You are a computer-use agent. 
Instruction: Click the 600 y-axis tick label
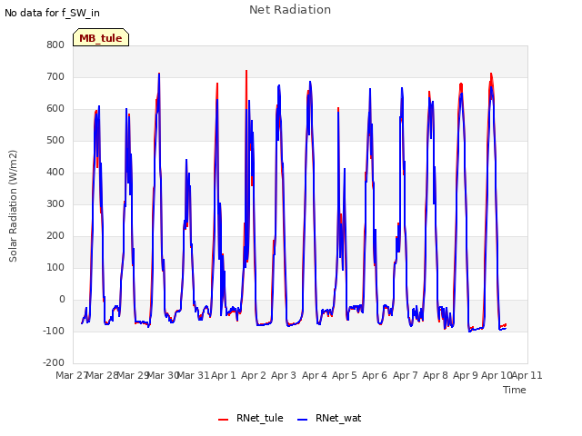pyautogui.click(x=55, y=109)
